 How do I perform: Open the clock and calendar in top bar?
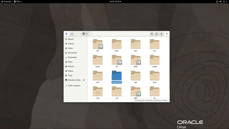point(115,1)
